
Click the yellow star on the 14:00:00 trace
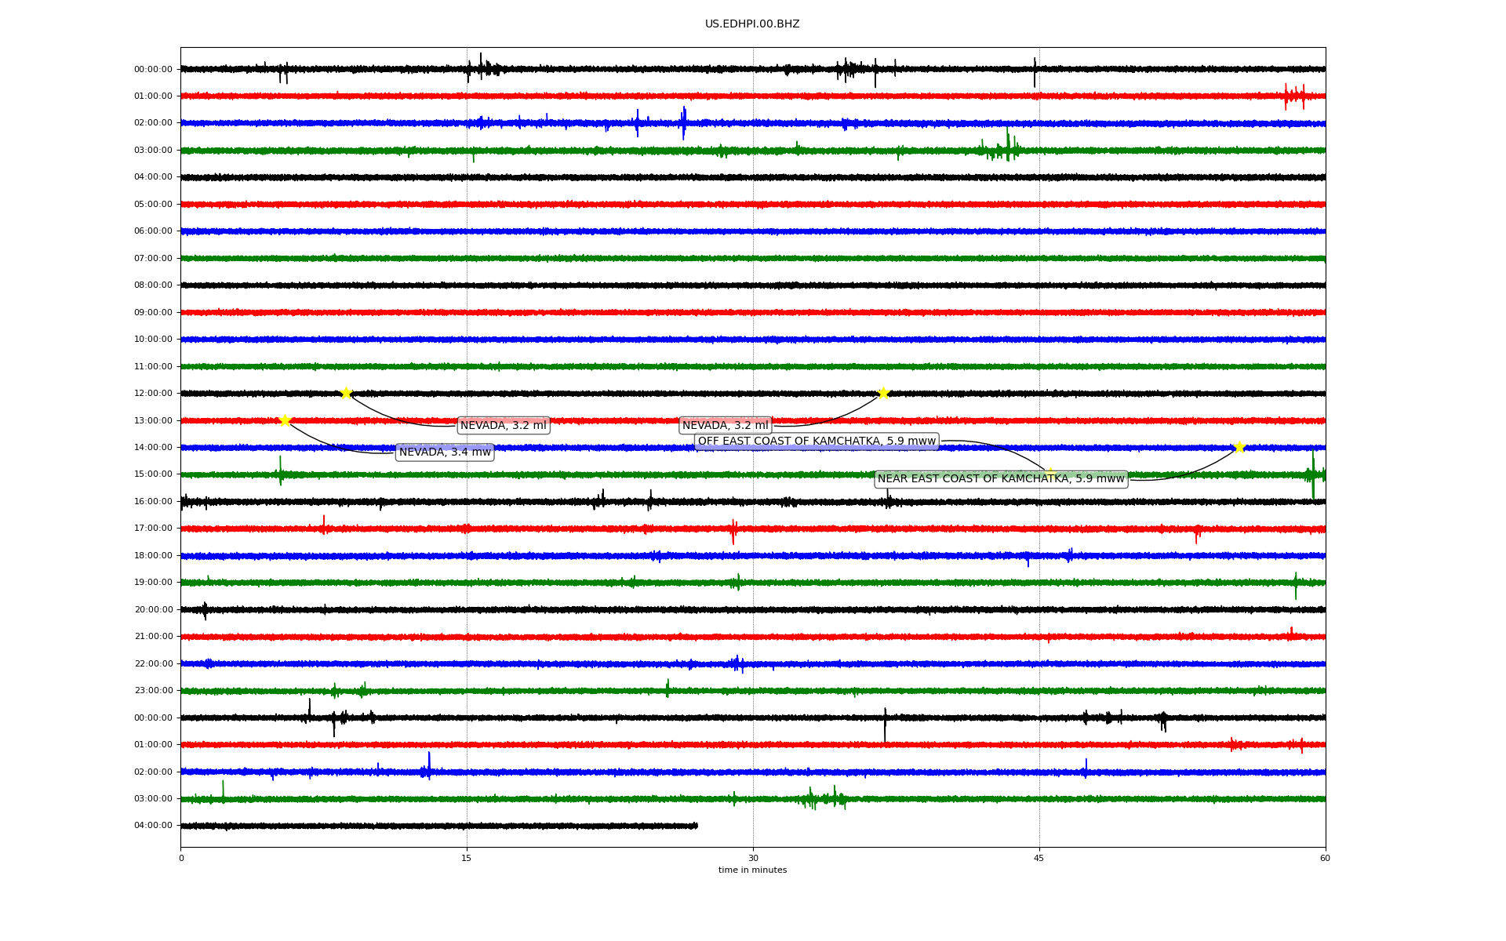tap(1239, 447)
